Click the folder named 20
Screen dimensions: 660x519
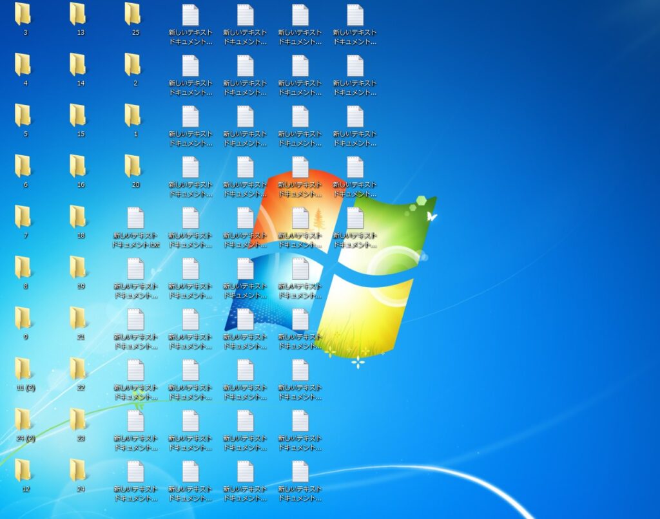click(x=133, y=167)
